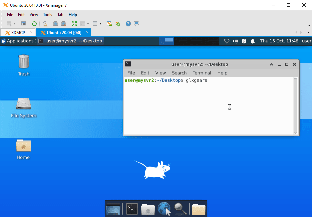The width and height of the screenshot is (312, 217).
Task: Open the new session dropdown arrow
Action: click(14, 24)
